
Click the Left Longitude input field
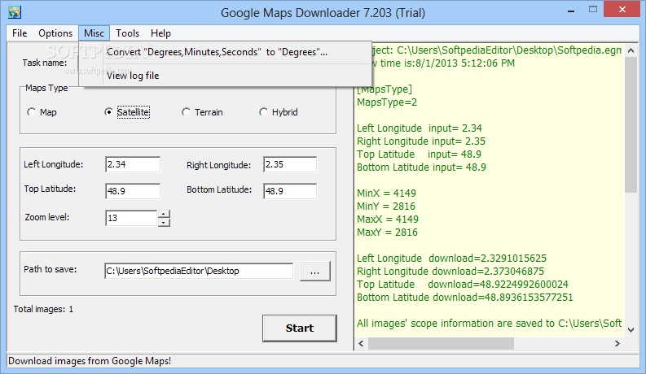click(x=133, y=164)
